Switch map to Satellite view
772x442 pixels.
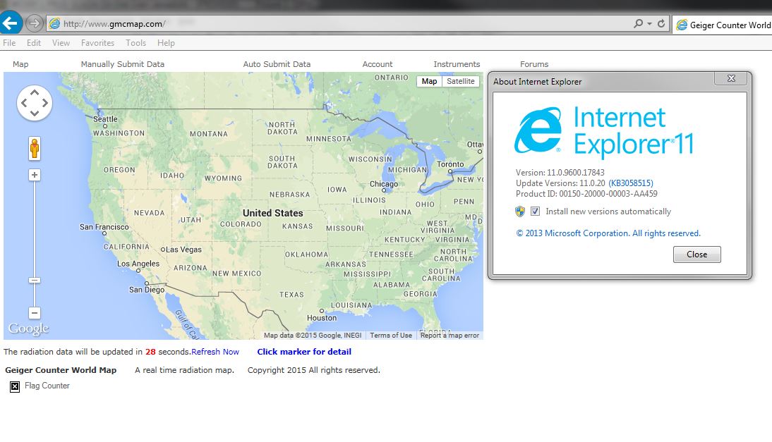(460, 81)
